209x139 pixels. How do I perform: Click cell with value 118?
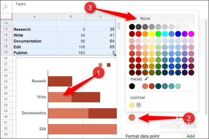[71, 47]
